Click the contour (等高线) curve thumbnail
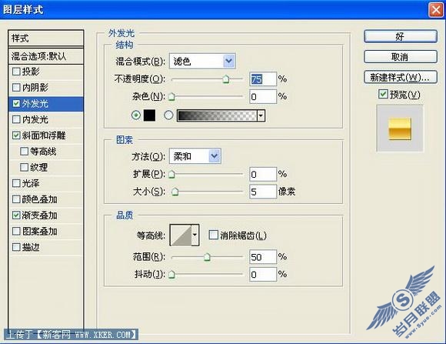 [181, 235]
